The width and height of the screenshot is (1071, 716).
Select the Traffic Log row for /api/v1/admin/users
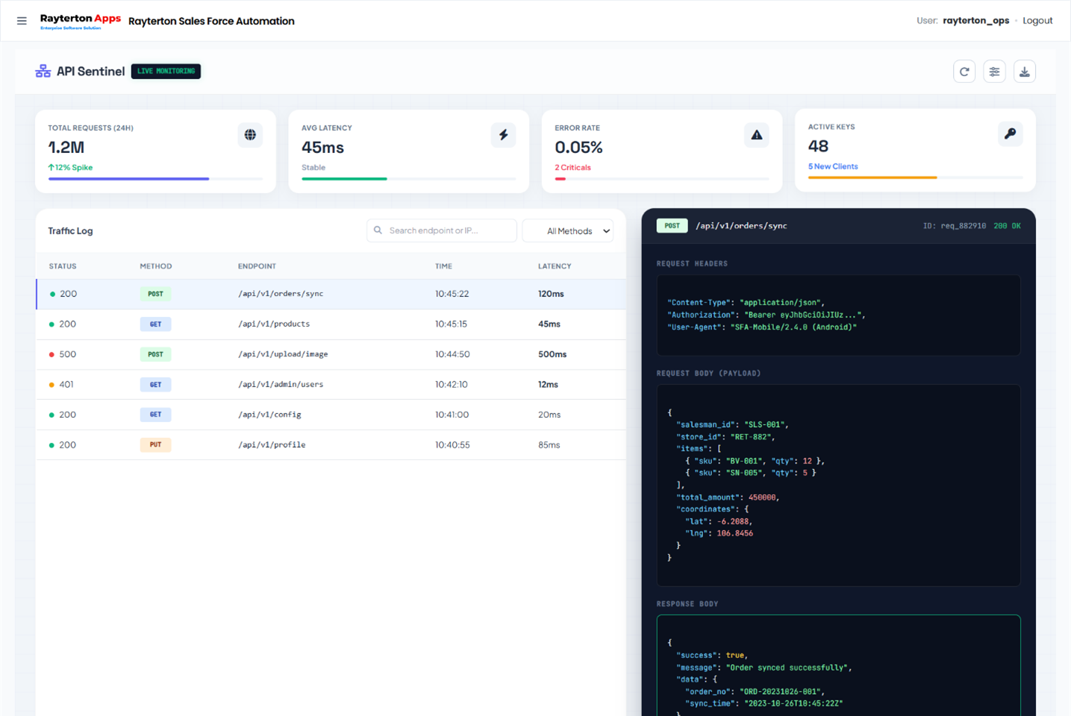click(x=328, y=384)
